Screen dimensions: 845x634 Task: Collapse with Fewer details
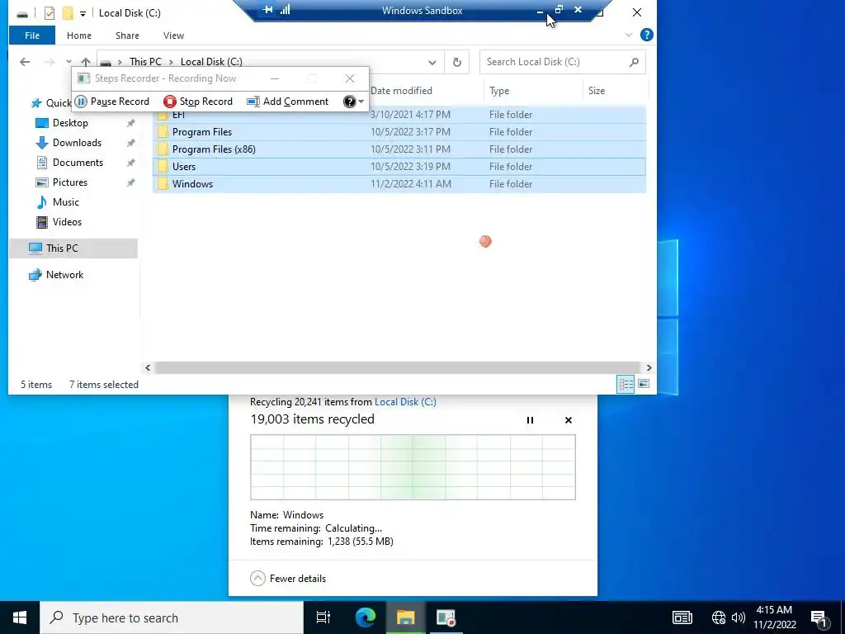point(288,579)
